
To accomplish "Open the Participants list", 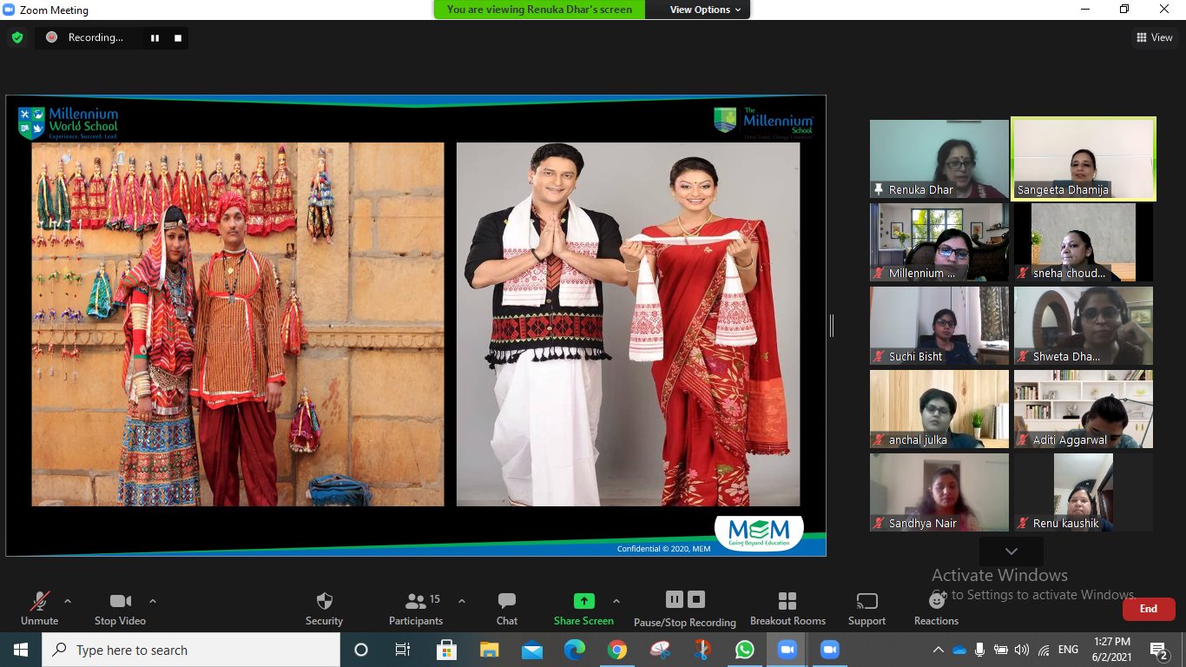I will 416,602.
